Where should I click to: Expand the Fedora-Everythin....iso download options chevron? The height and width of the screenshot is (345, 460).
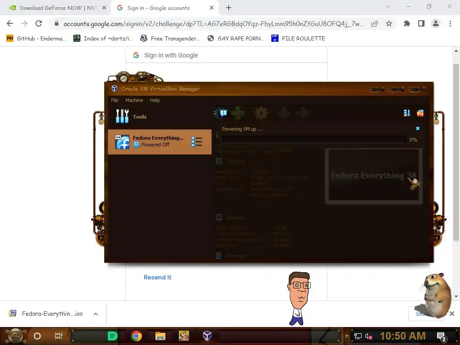pyautogui.click(x=96, y=314)
